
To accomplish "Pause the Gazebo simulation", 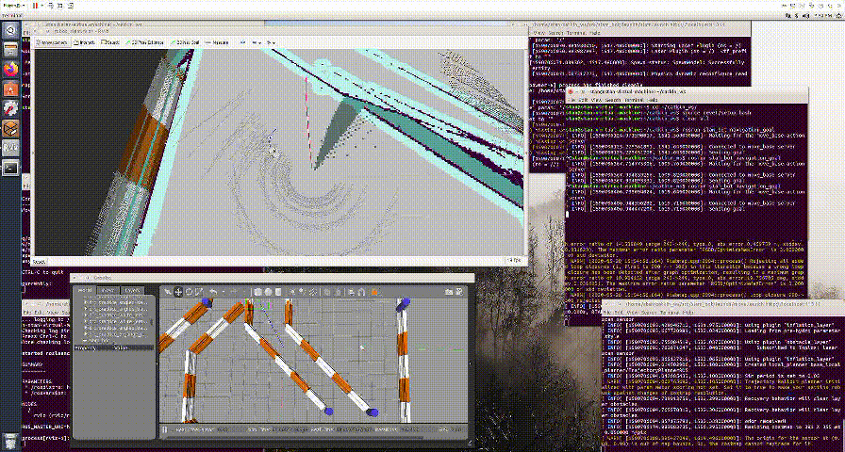I will click(x=164, y=430).
